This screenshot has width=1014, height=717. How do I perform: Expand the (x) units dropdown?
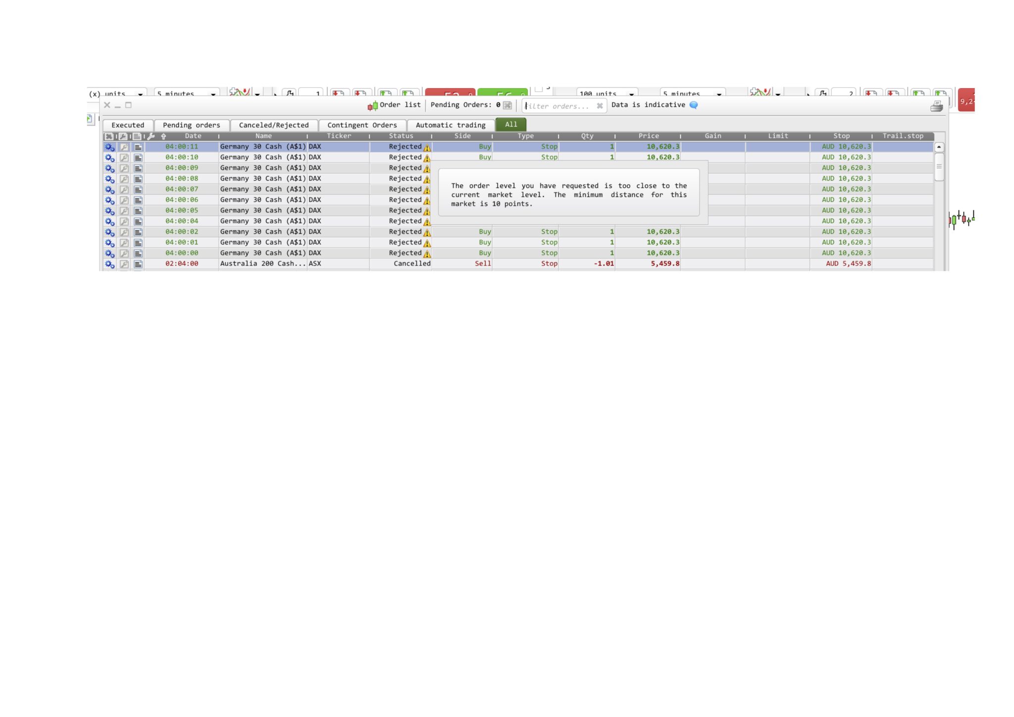click(x=140, y=94)
